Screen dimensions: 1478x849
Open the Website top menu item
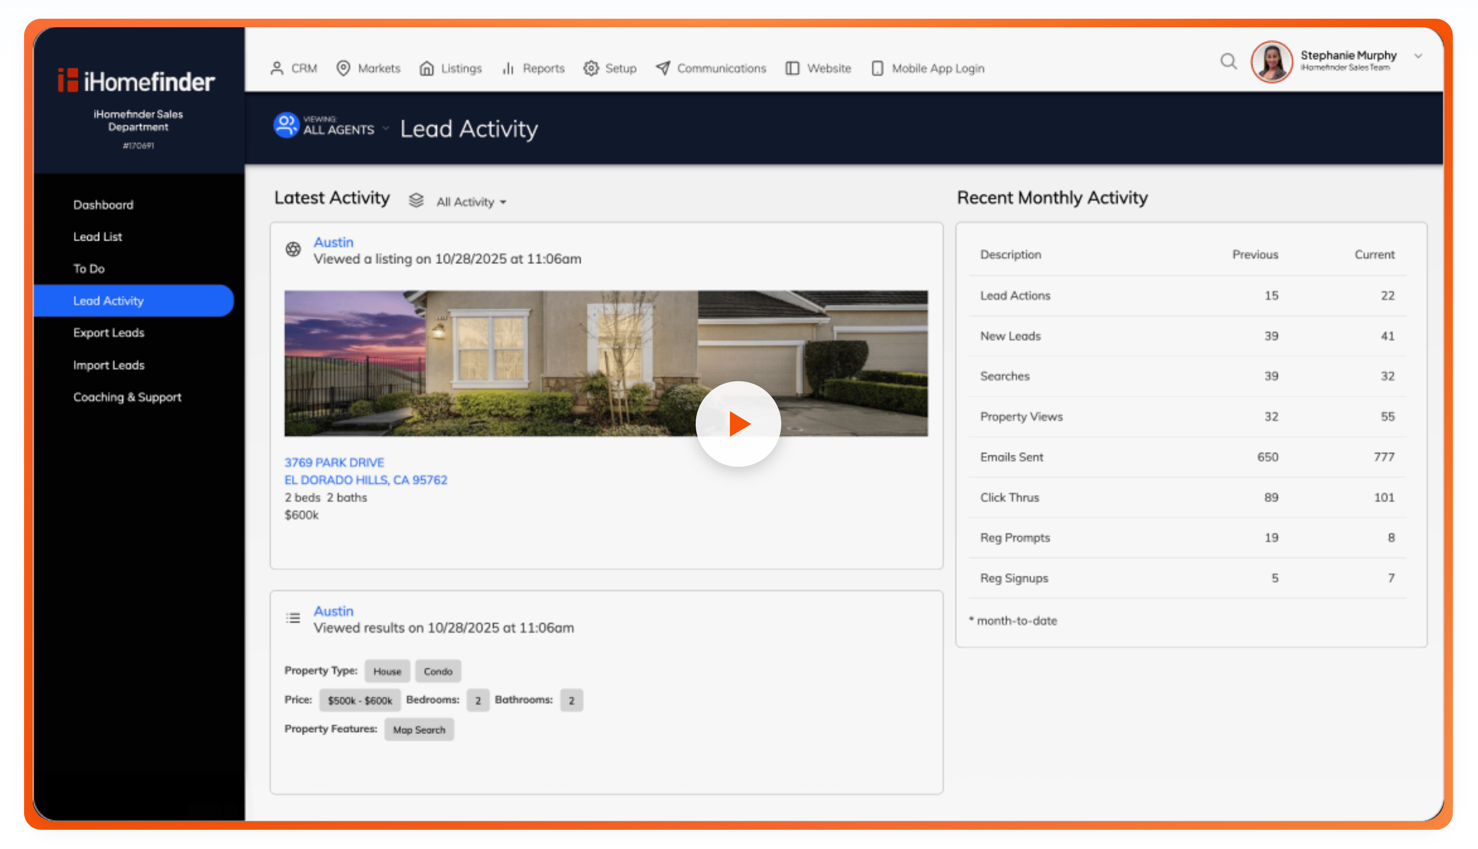(x=828, y=68)
